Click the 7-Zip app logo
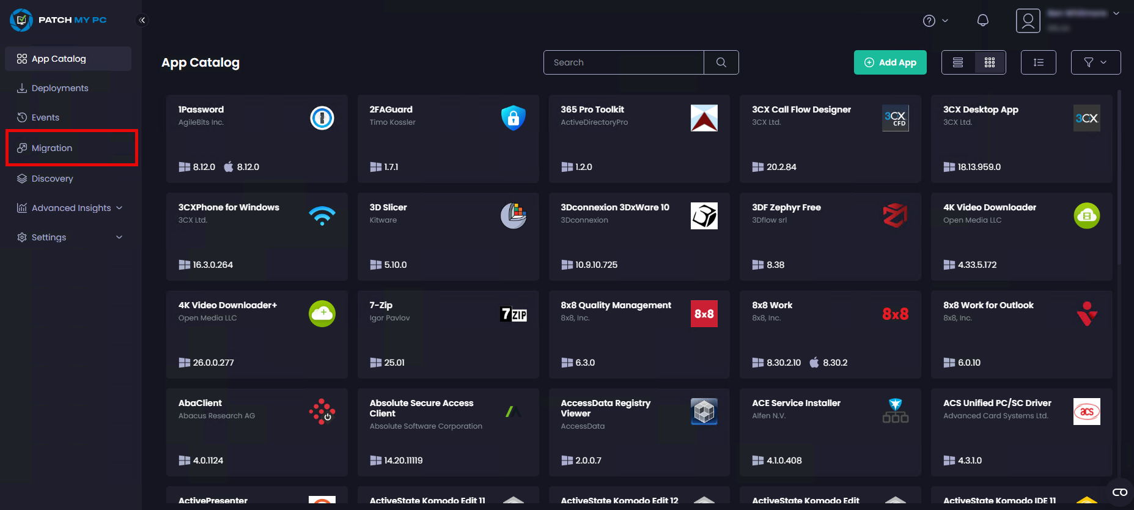1134x510 pixels. [x=514, y=314]
